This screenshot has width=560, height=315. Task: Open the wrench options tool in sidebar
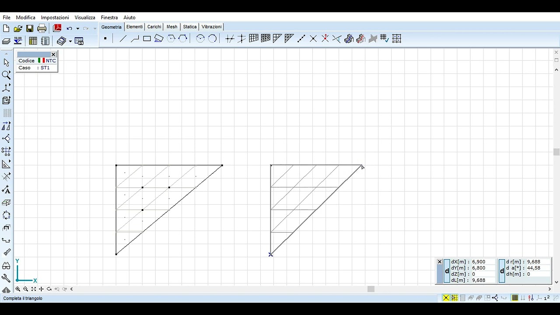tap(6, 278)
